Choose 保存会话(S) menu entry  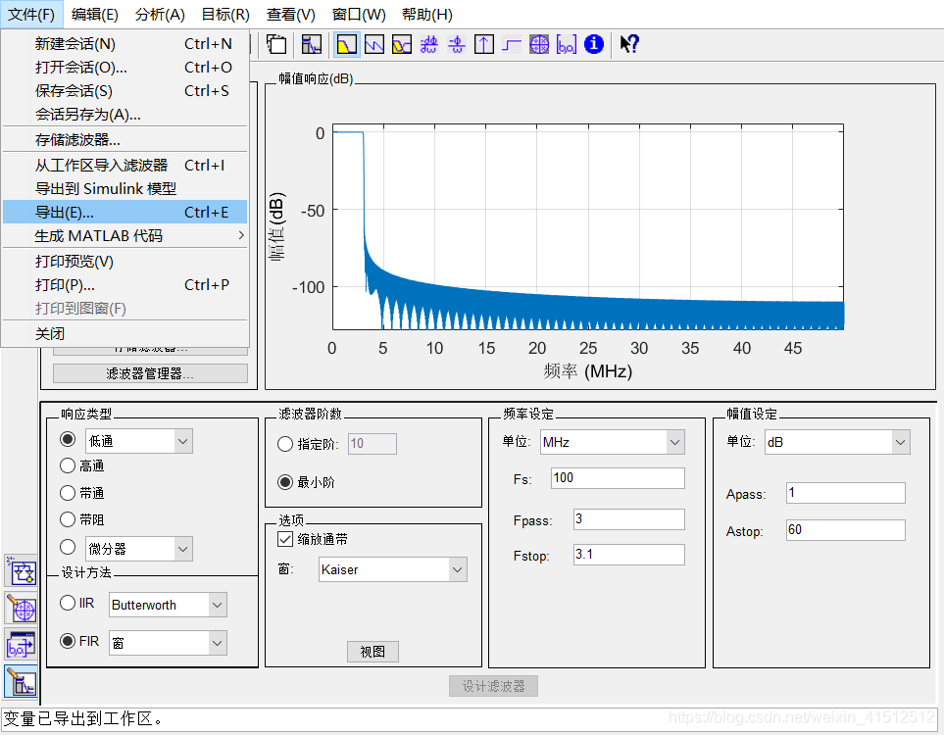click(125, 90)
